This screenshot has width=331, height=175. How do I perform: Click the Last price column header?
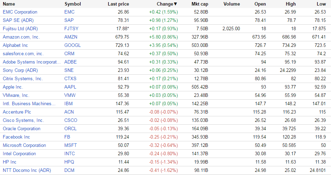coord(118,4)
